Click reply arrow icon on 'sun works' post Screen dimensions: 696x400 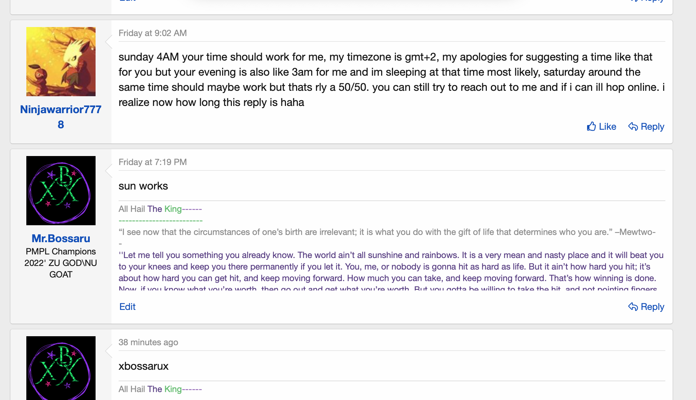coord(633,307)
